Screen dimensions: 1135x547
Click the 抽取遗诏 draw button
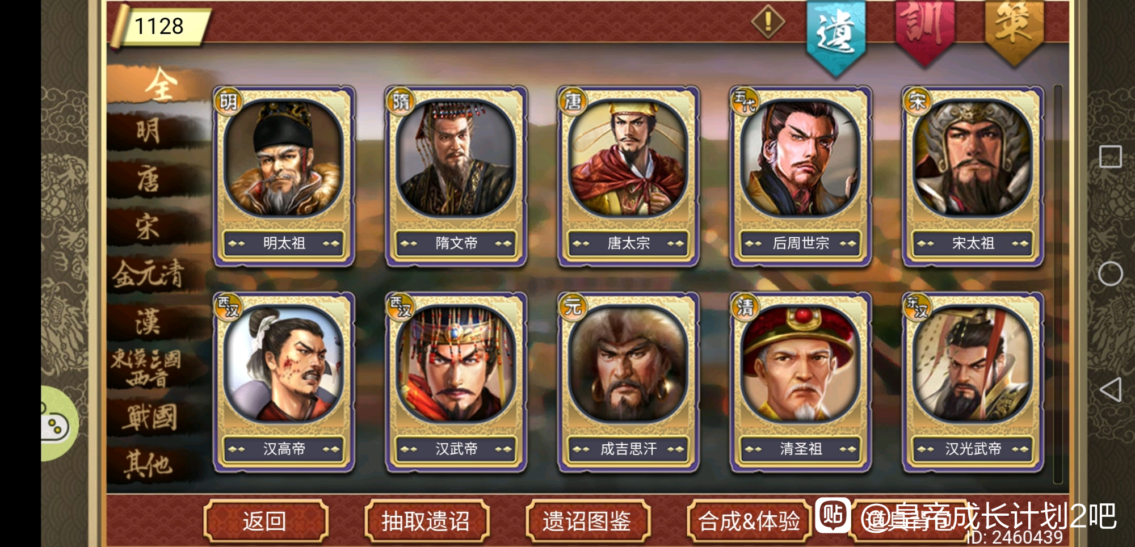click(426, 520)
